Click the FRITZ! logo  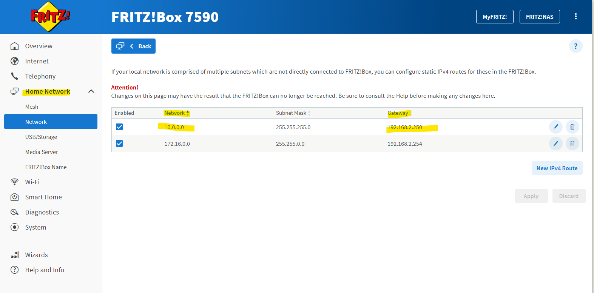[x=51, y=17]
